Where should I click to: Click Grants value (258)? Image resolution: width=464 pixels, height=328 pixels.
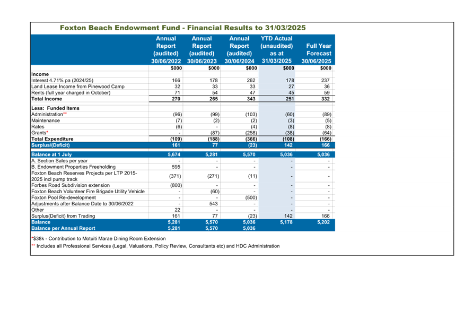coord(251,133)
